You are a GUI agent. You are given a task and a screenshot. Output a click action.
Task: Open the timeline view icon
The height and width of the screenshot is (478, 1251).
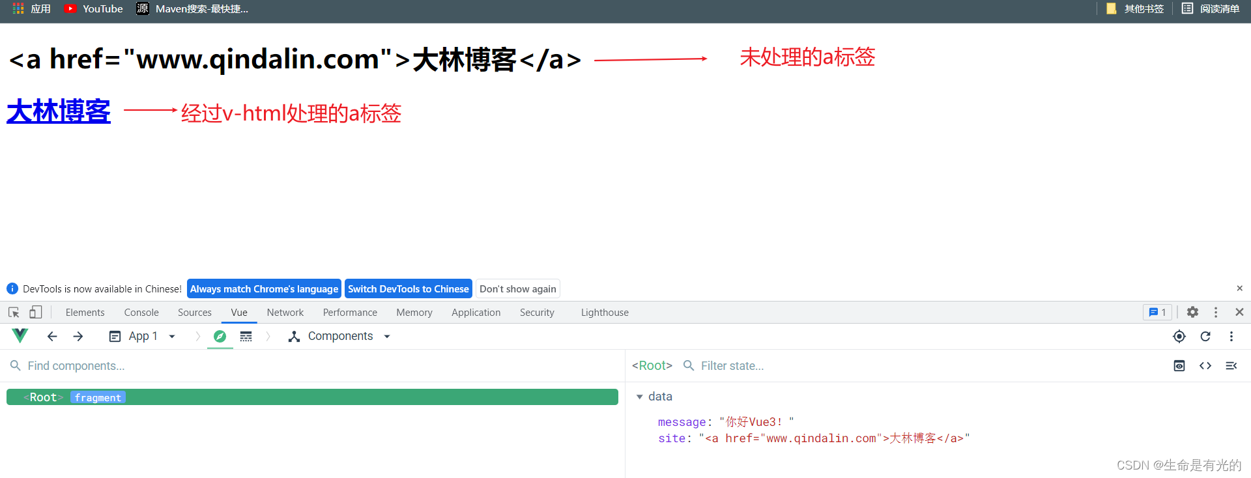246,336
